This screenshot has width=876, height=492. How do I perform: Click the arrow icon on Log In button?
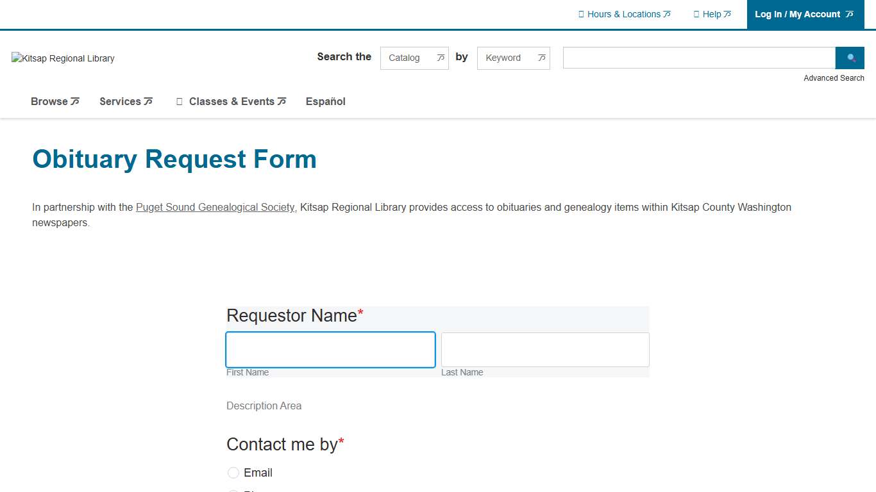click(x=850, y=14)
